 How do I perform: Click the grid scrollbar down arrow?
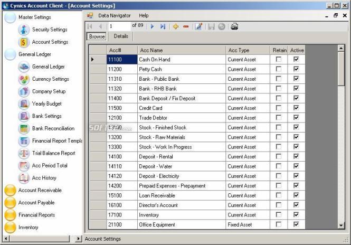[341, 225]
